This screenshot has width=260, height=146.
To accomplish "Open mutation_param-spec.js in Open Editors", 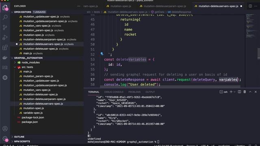I will 38,30.
